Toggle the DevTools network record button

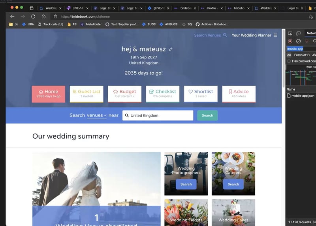[x=290, y=41]
